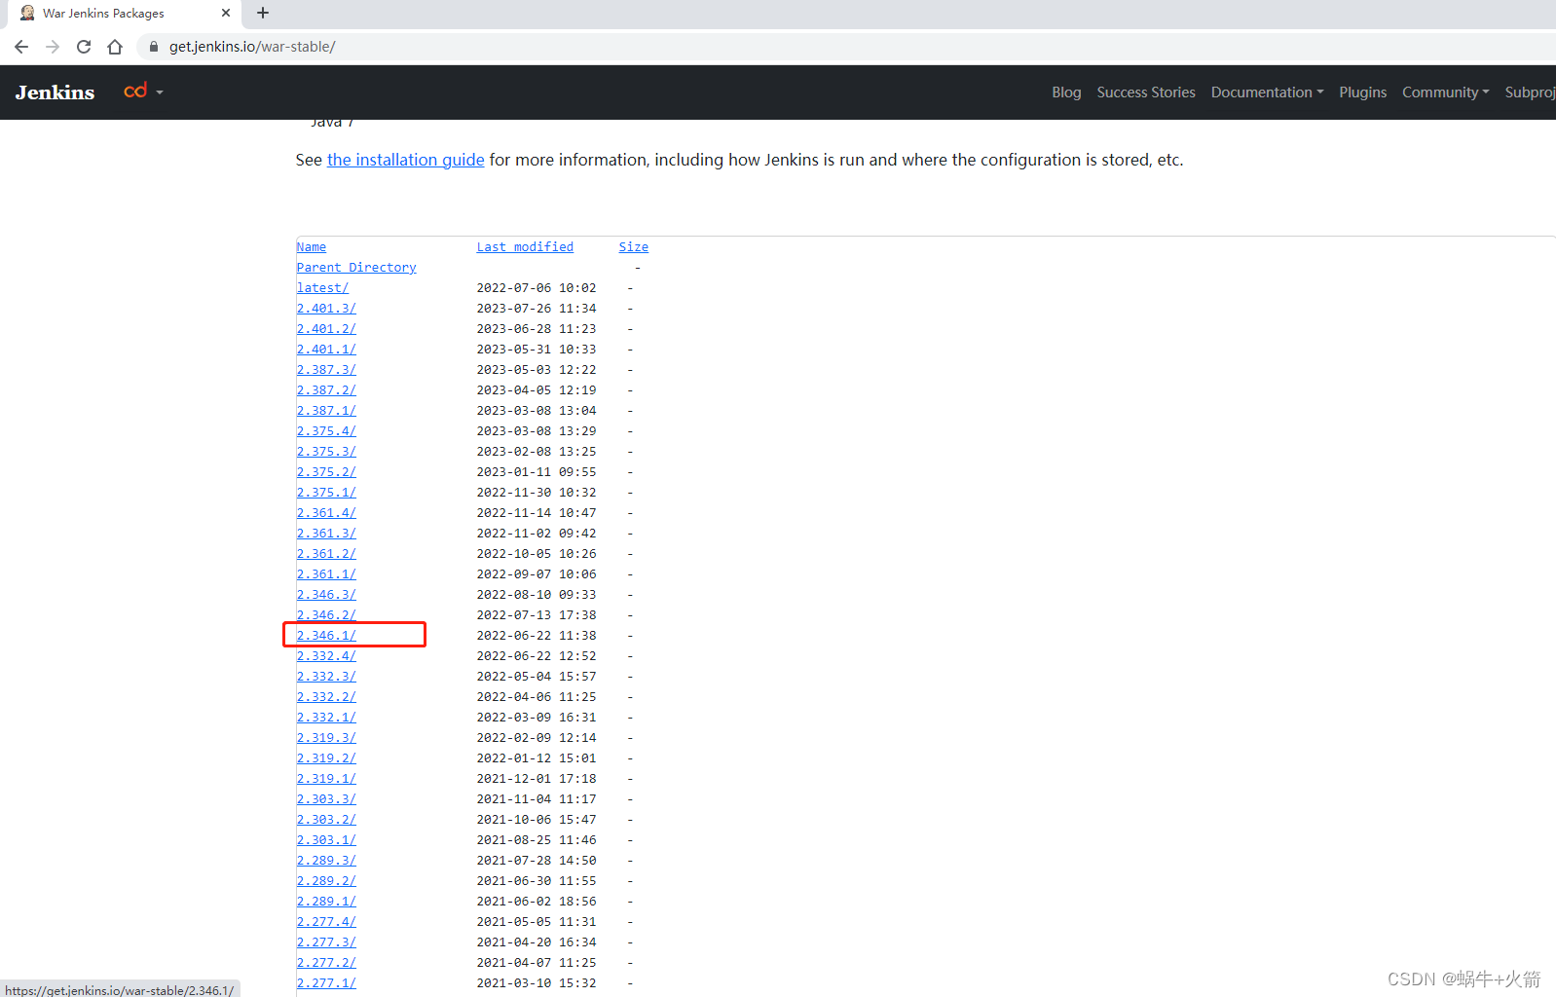Expand the Community dropdown
This screenshot has height=997, width=1556.
[1446, 92]
